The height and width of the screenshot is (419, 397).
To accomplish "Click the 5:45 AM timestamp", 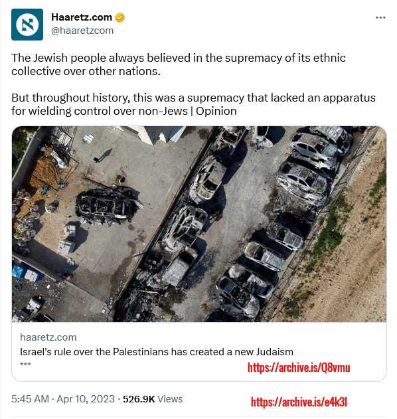I will tap(30, 399).
